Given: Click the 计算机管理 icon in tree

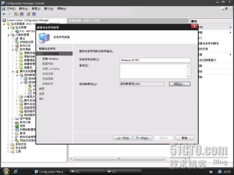Looking at the screenshot, I should click(13, 35).
